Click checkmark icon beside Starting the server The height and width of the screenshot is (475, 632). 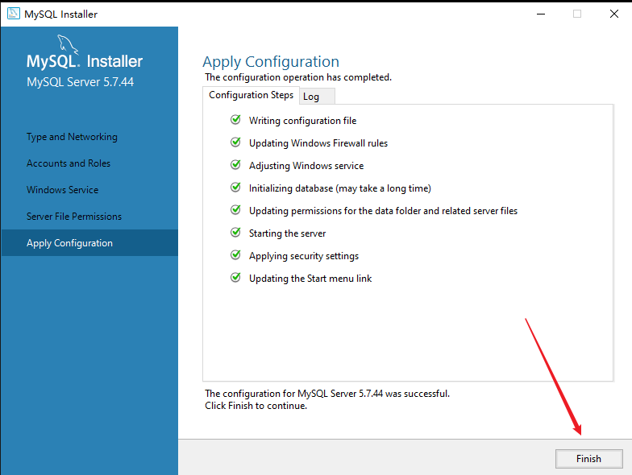(235, 232)
